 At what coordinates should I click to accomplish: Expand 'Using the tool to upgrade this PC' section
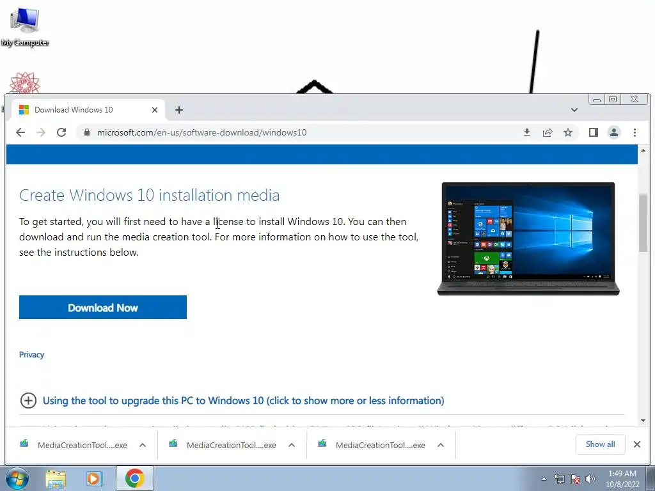[x=243, y=401]
